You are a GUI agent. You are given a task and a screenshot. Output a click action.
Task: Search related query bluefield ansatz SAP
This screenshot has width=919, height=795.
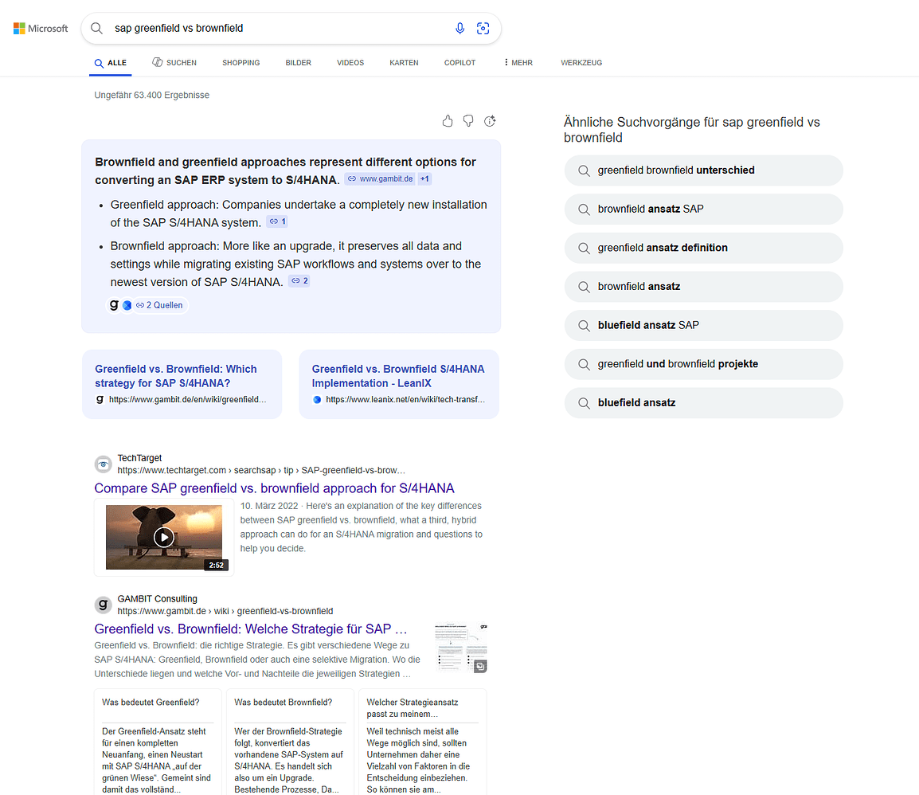(x=703, y=325)
